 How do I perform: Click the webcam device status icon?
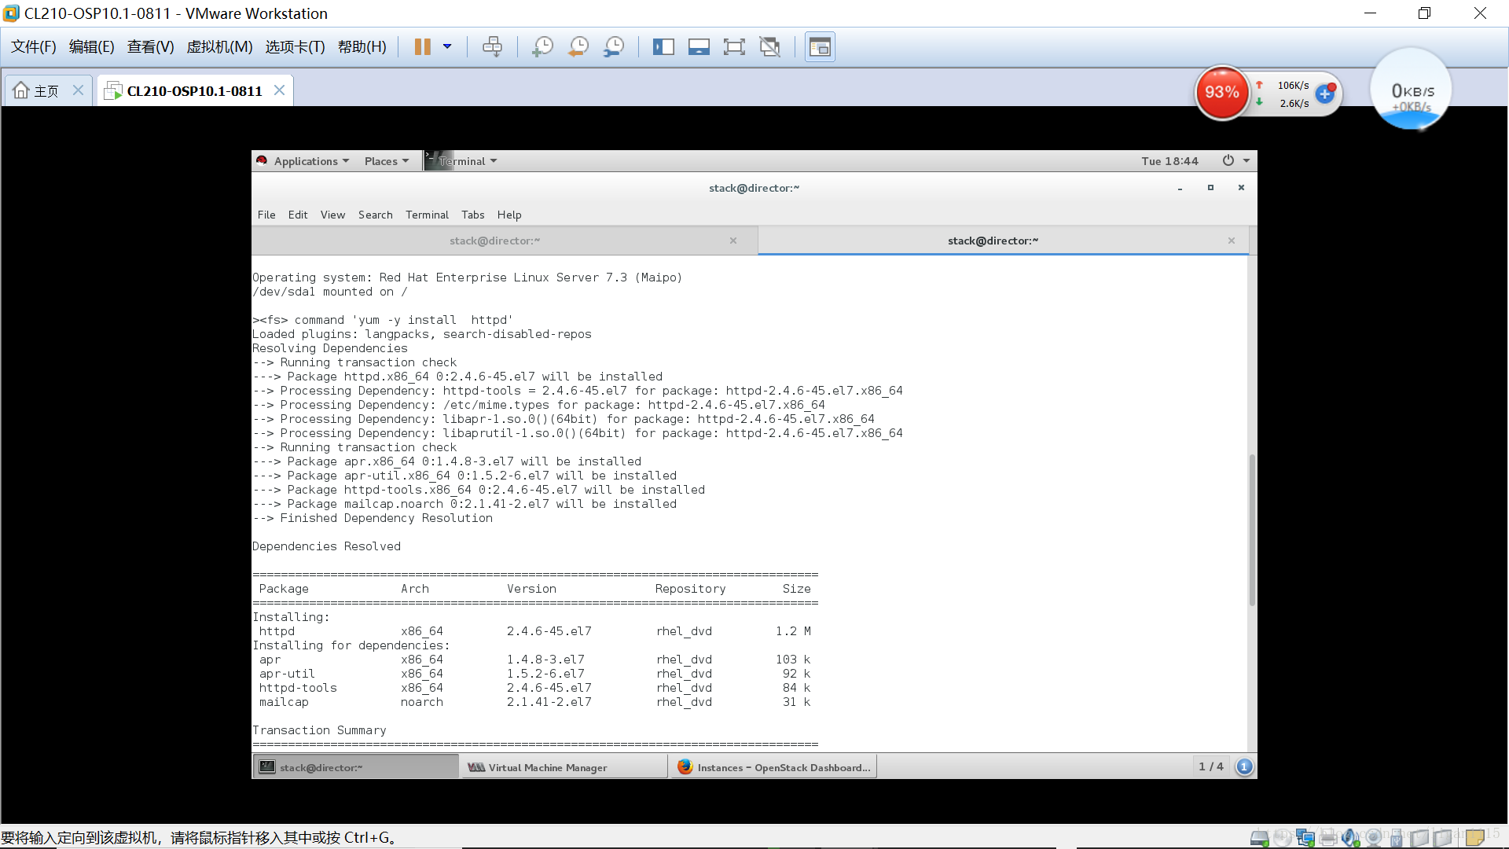point(1373,838)
